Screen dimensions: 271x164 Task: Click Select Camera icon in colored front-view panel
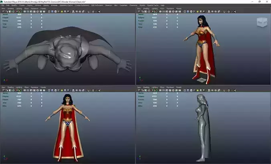click(x=3, y=90)
